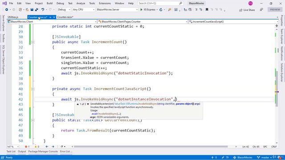Screen dimensions: 285x160
Task: Click the horizontal scrollbar of the code editor
Action: pyautogui.click(x=151, y=147)
